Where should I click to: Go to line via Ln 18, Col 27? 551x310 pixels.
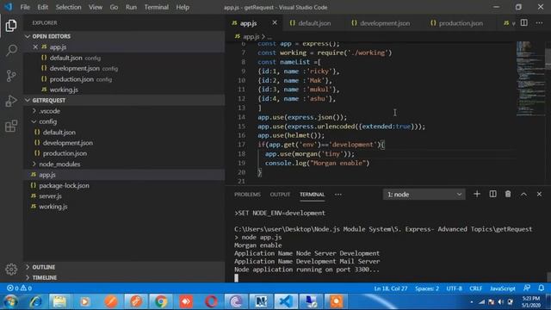[x=391, y=288]
